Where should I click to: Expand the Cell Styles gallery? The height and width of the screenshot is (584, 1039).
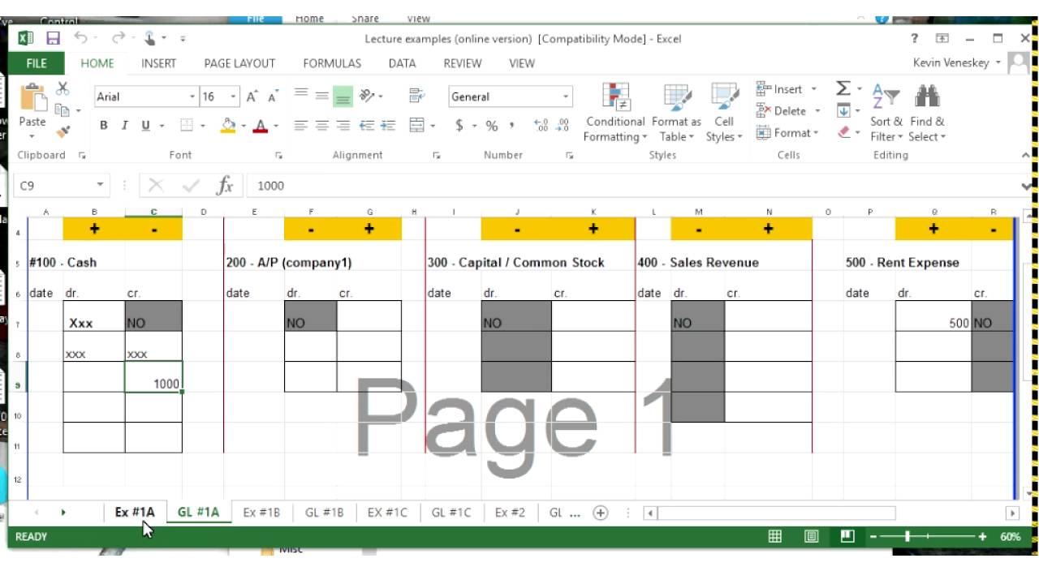724,113
